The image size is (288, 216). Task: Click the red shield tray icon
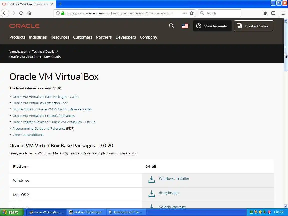(269, 212)
